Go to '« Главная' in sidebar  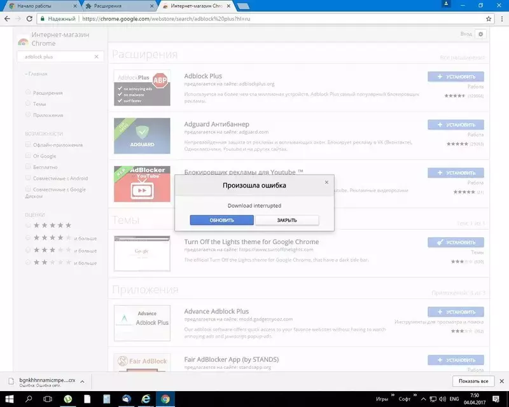pos(36,74)
